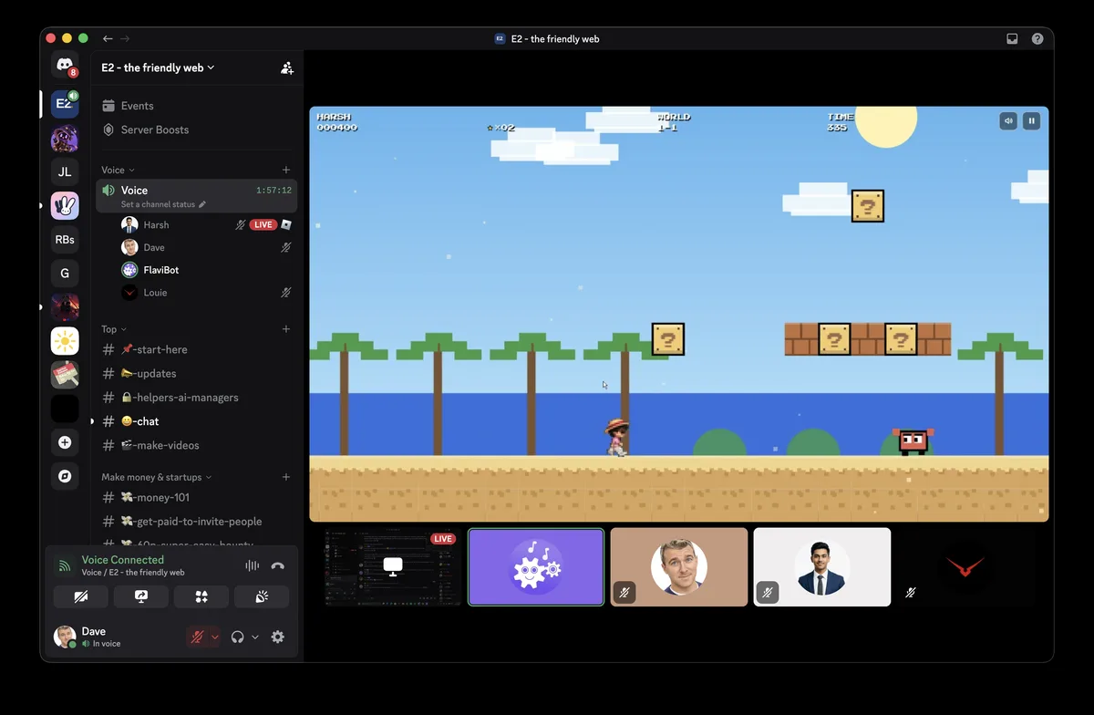Open Server Boosts in the sidebar
1094x715 pixels.
point(197,130)
